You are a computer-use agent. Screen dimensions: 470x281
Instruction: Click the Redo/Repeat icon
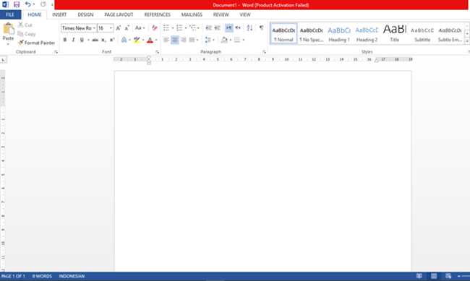[x=43, y=4]
